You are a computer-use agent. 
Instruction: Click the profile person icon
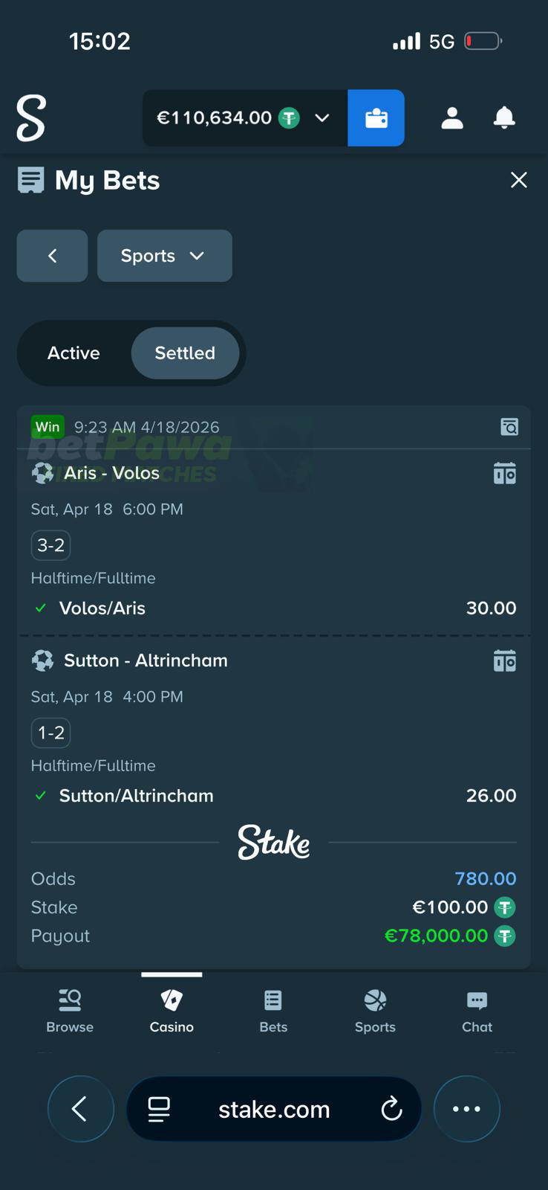point(452,118)
